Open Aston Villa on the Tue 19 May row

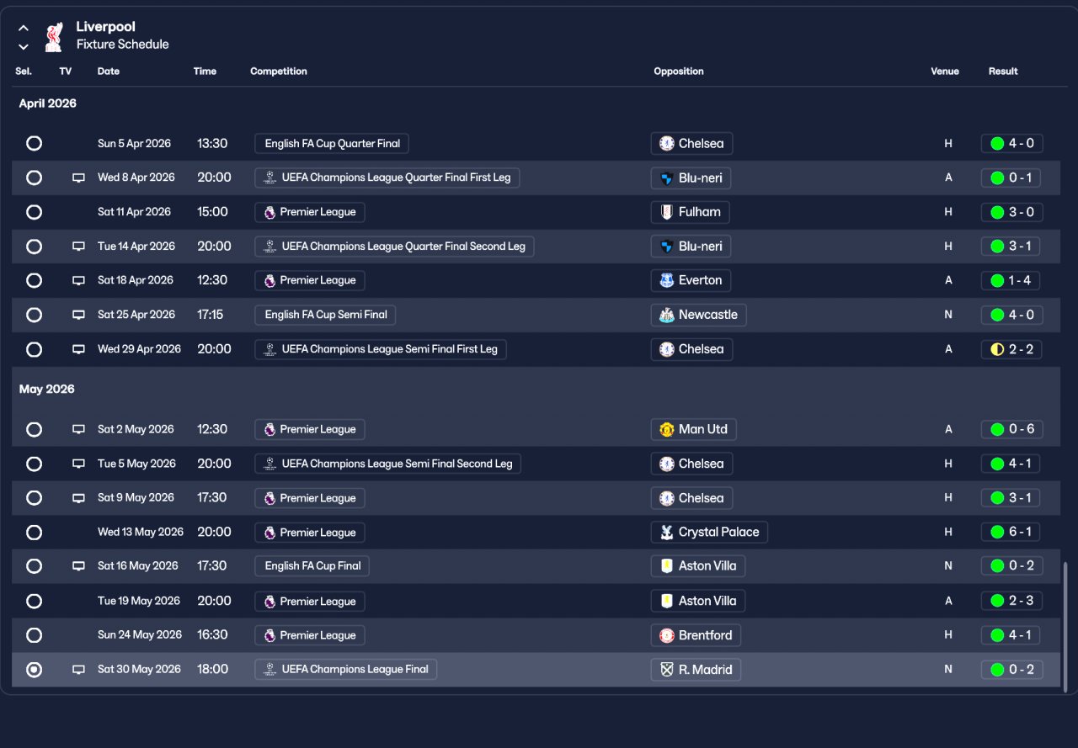coord(698,601)
